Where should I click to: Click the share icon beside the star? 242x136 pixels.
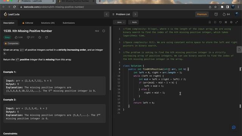point(47,37)
